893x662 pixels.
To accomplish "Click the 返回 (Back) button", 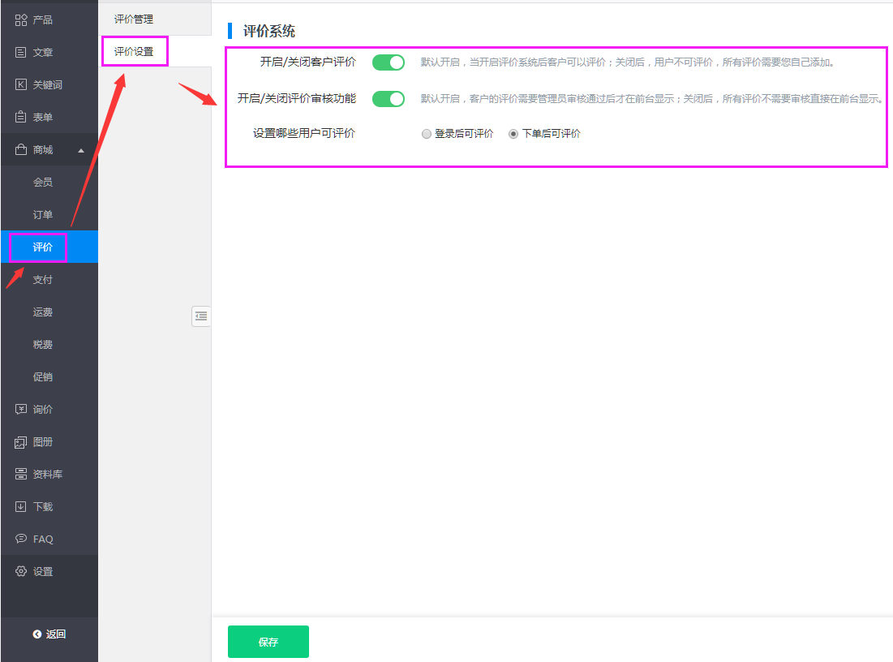I will click(49, 634).
